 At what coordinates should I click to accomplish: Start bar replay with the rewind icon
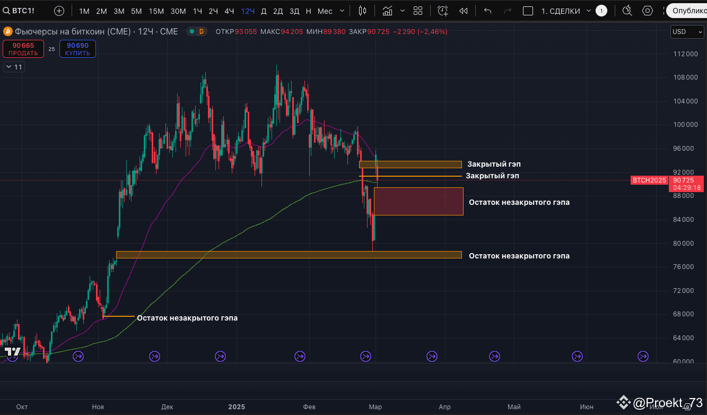(x=464, y=11)
